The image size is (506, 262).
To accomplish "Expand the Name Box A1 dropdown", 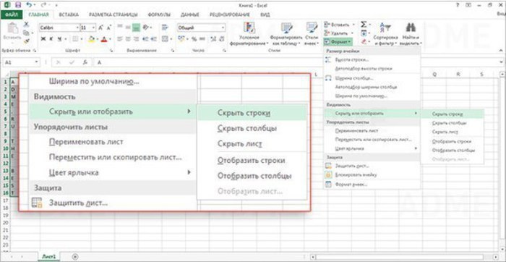I will click(36, 62).
